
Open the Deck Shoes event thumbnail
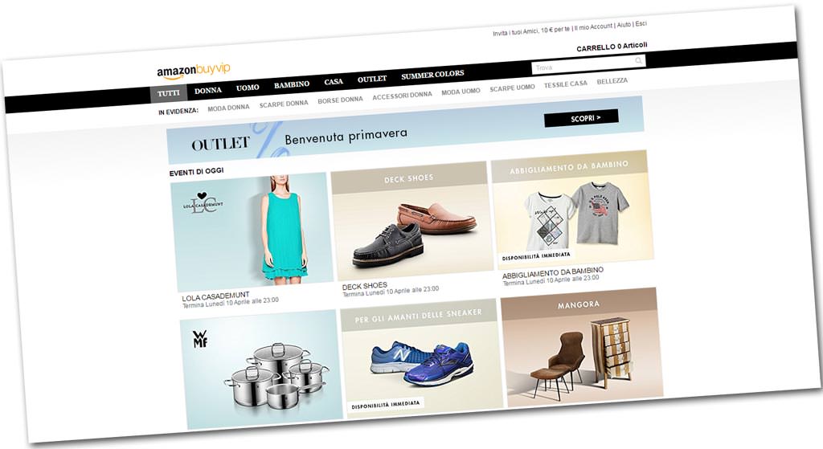pyautogui.click(x=411, y=222)
